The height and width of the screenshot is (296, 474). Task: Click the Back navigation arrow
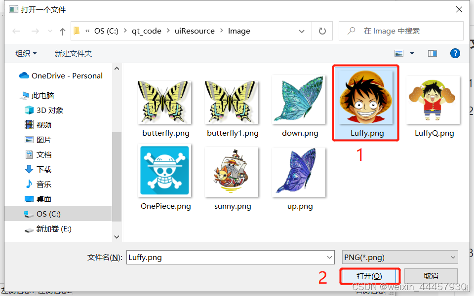click(16, 31)
